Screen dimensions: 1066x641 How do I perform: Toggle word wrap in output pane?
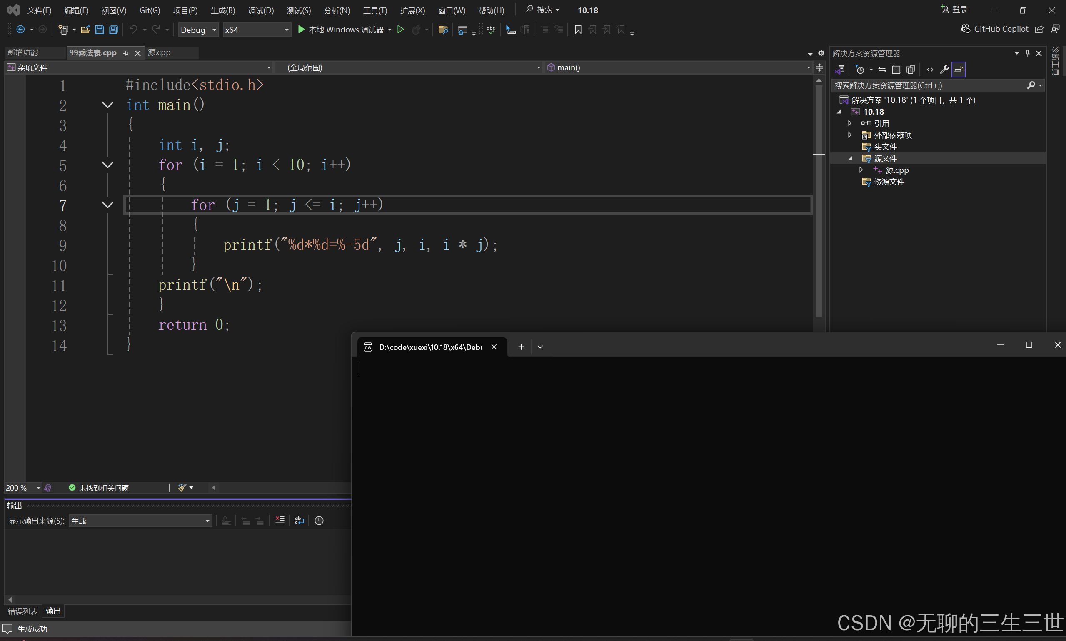(x=300, y=521)
